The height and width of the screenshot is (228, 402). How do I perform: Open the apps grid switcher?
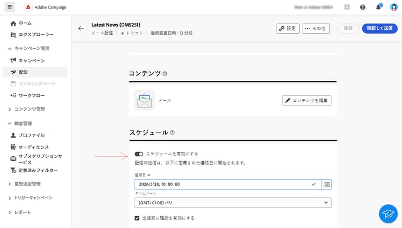pyautogui.click(x=347, y=7)
